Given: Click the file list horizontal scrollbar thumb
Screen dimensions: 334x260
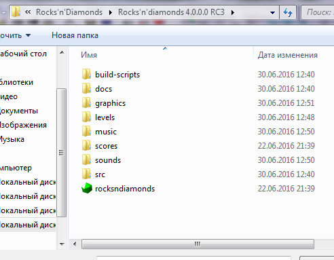Looking at the screenshot, I should 198,244.
